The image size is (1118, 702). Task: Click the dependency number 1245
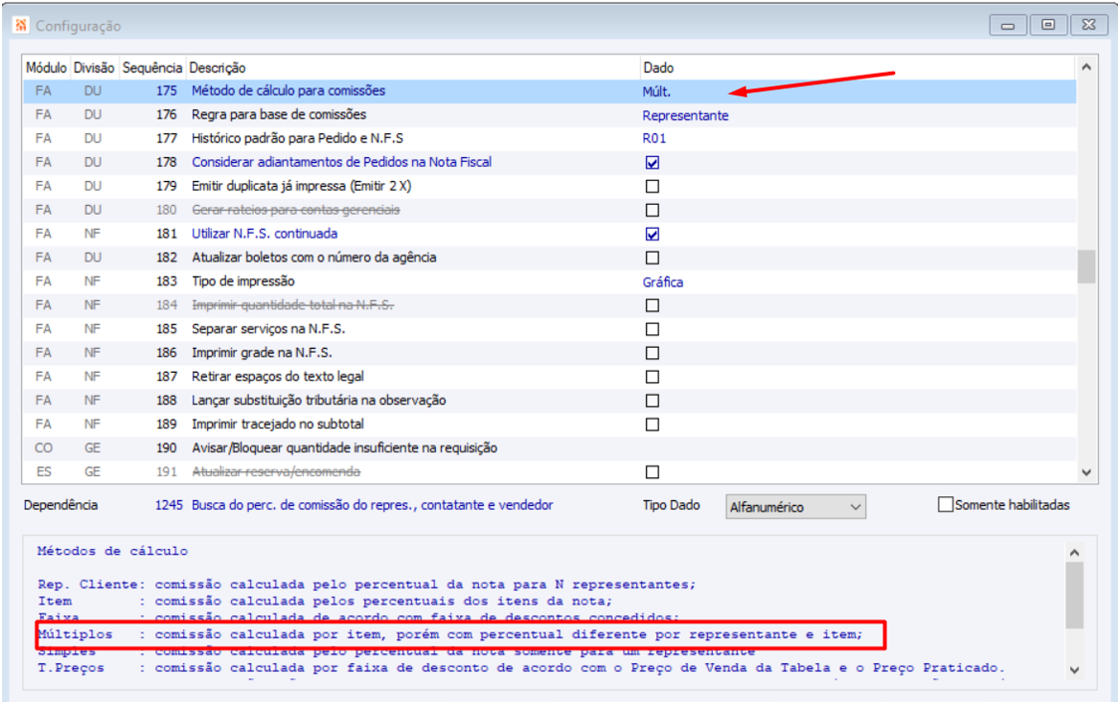pos(169,505)
